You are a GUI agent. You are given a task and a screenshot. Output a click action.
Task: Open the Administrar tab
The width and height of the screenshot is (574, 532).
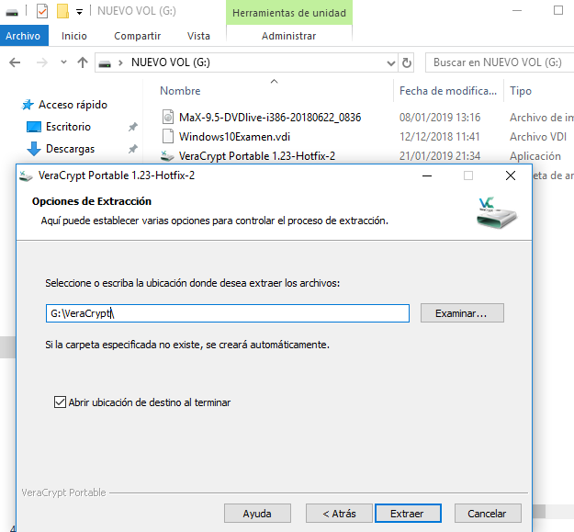click(288, 36)
